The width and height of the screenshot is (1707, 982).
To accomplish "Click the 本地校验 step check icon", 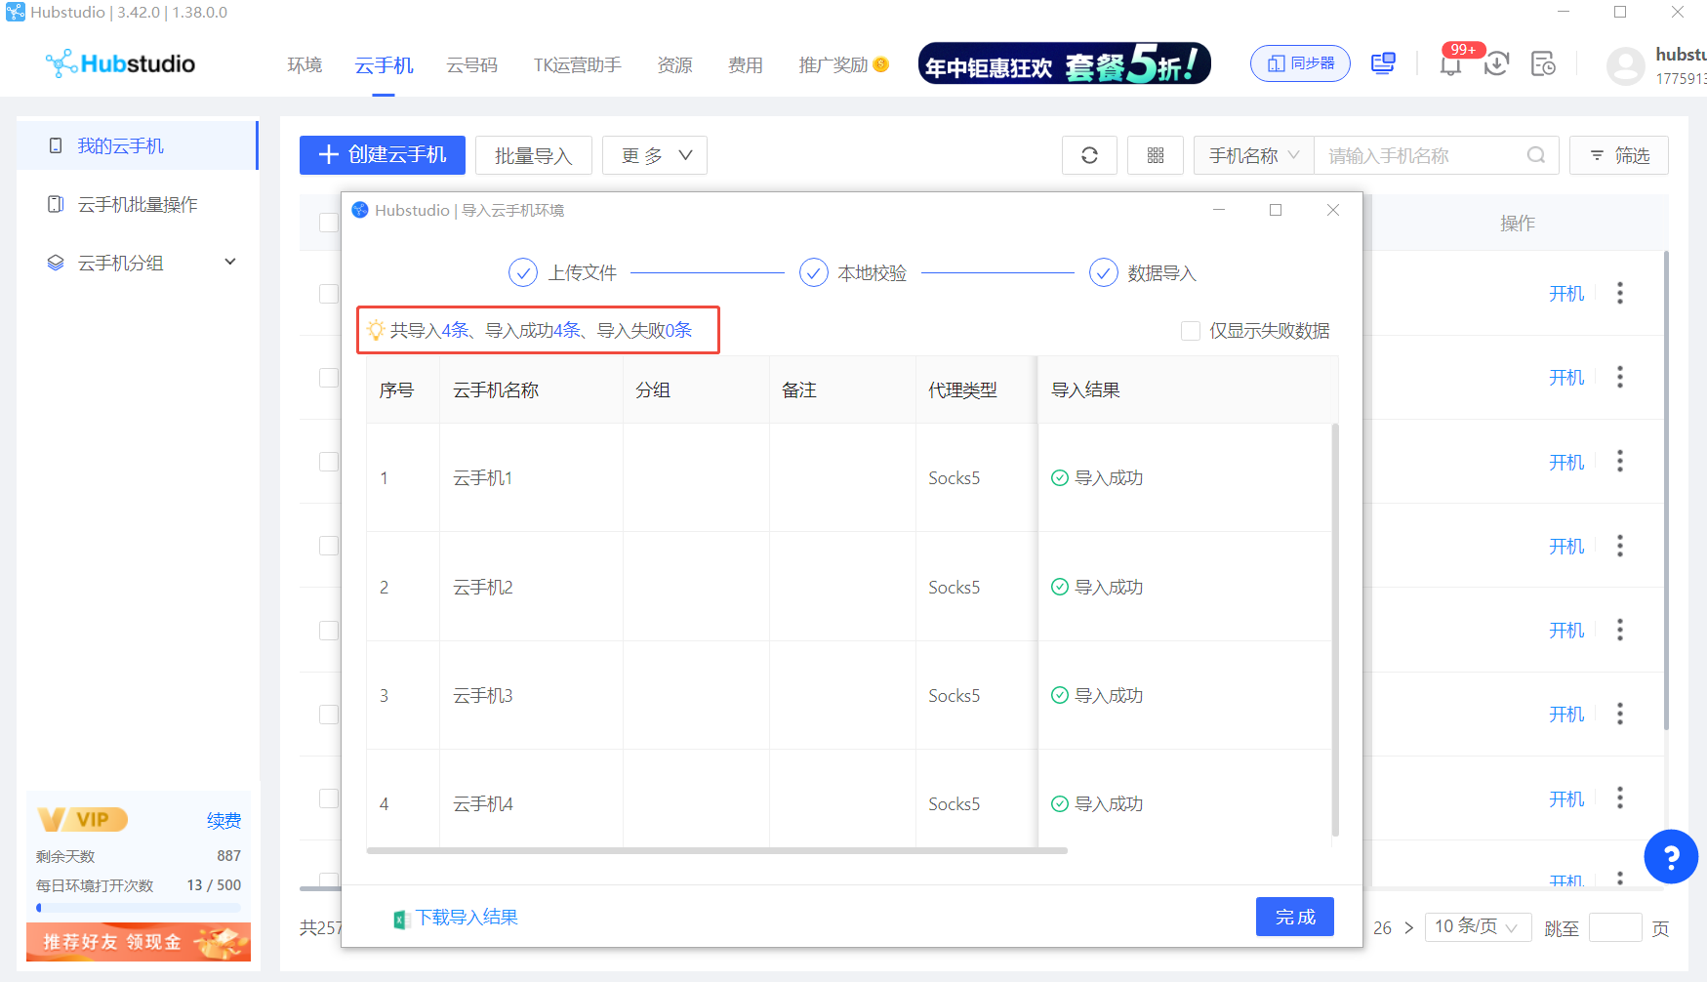I will click(814, 272).
